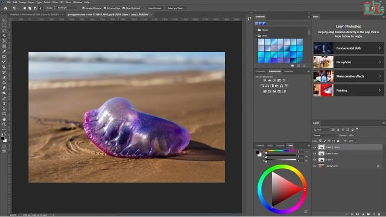The width and height of the screenshot is (386, 217).
Task: Create a new layer with plus icon
Action: click(374, 215)
